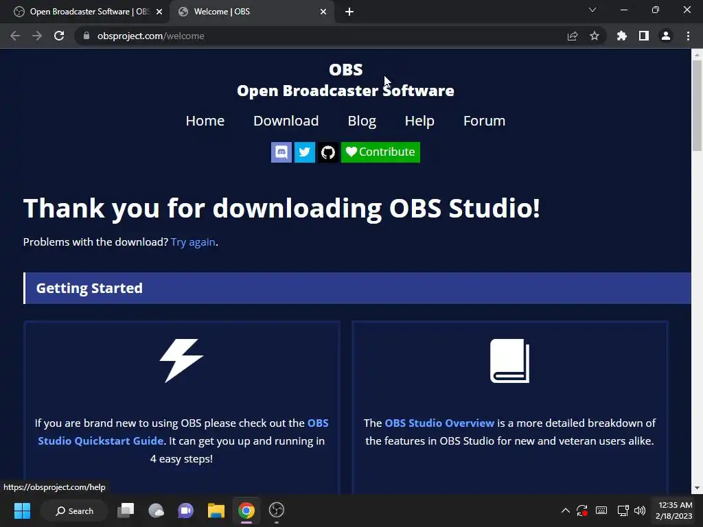Open the OBS Twitter icon link
Screen dimensions: 703x527
[x=304, y=152]
